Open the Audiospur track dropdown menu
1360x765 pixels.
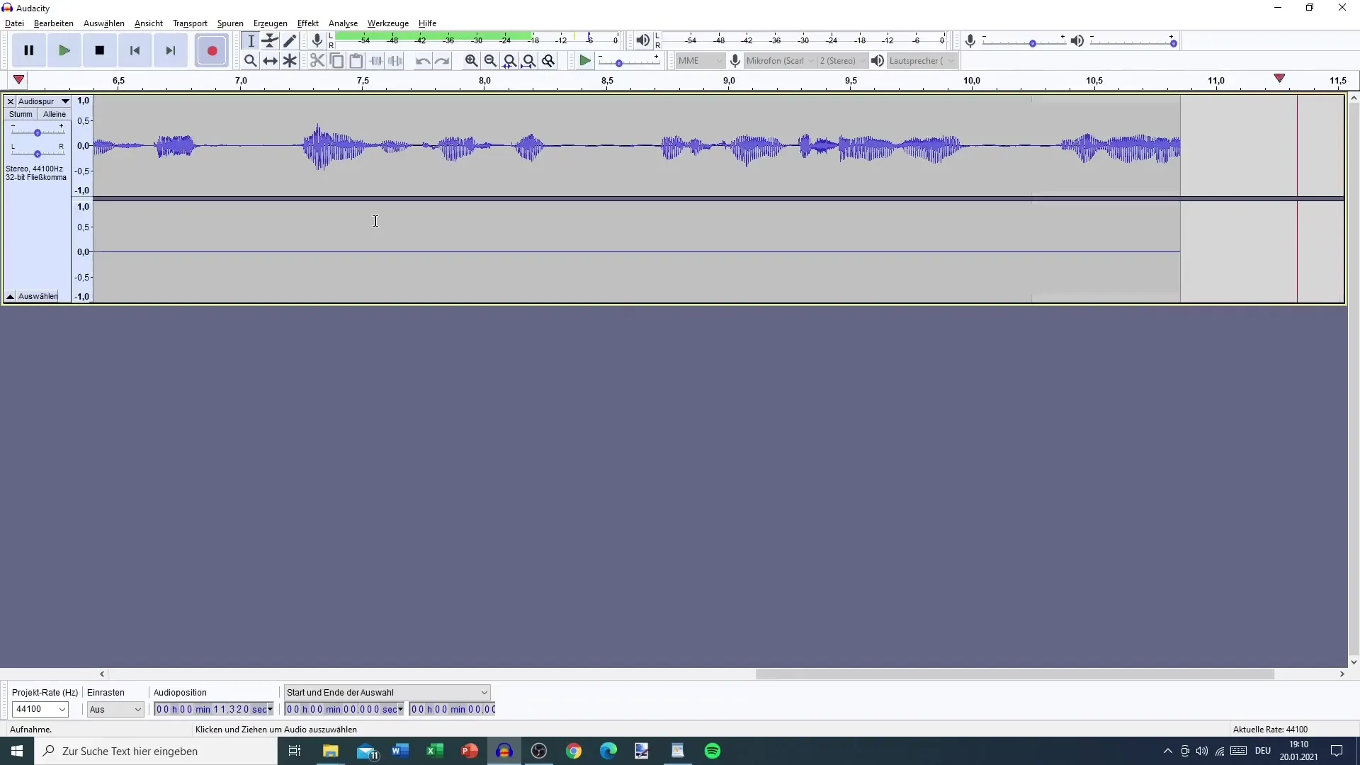coord(43,101)
